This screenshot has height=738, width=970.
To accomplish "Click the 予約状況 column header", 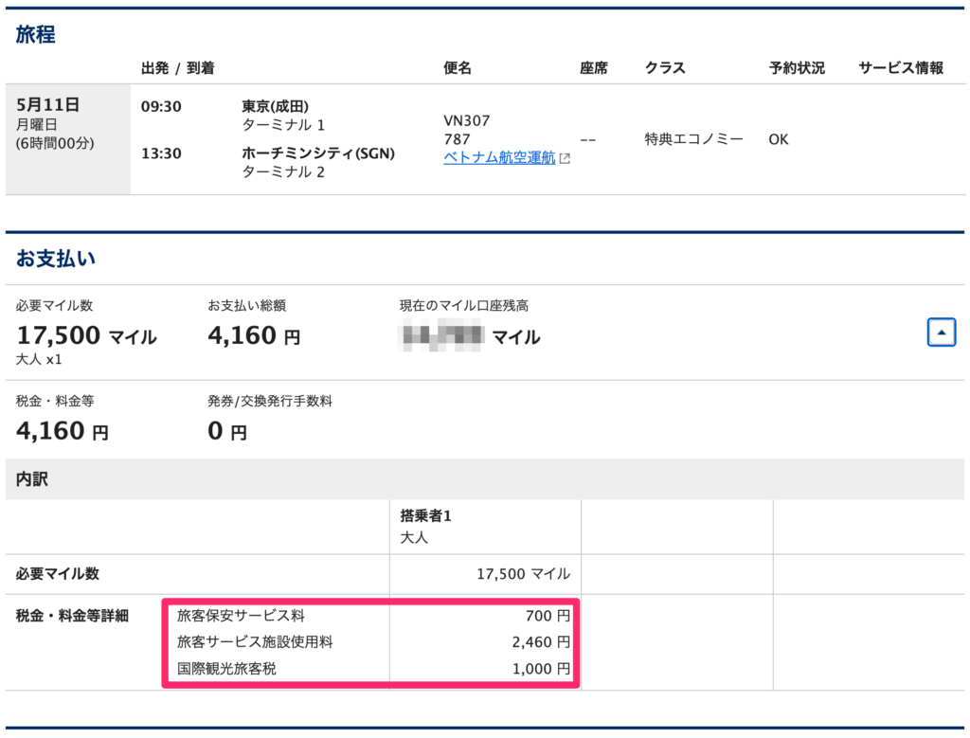I will pyautogui.click(x=797, y=68).
